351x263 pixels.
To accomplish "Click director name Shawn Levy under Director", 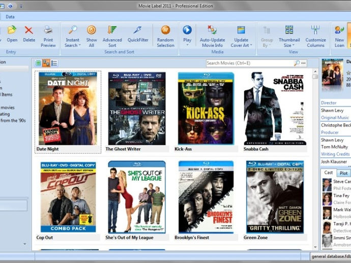I will pos(332,110).
